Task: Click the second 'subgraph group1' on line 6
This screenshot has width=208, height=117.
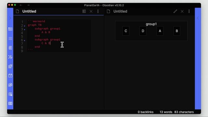Action: tap(47, 39)
